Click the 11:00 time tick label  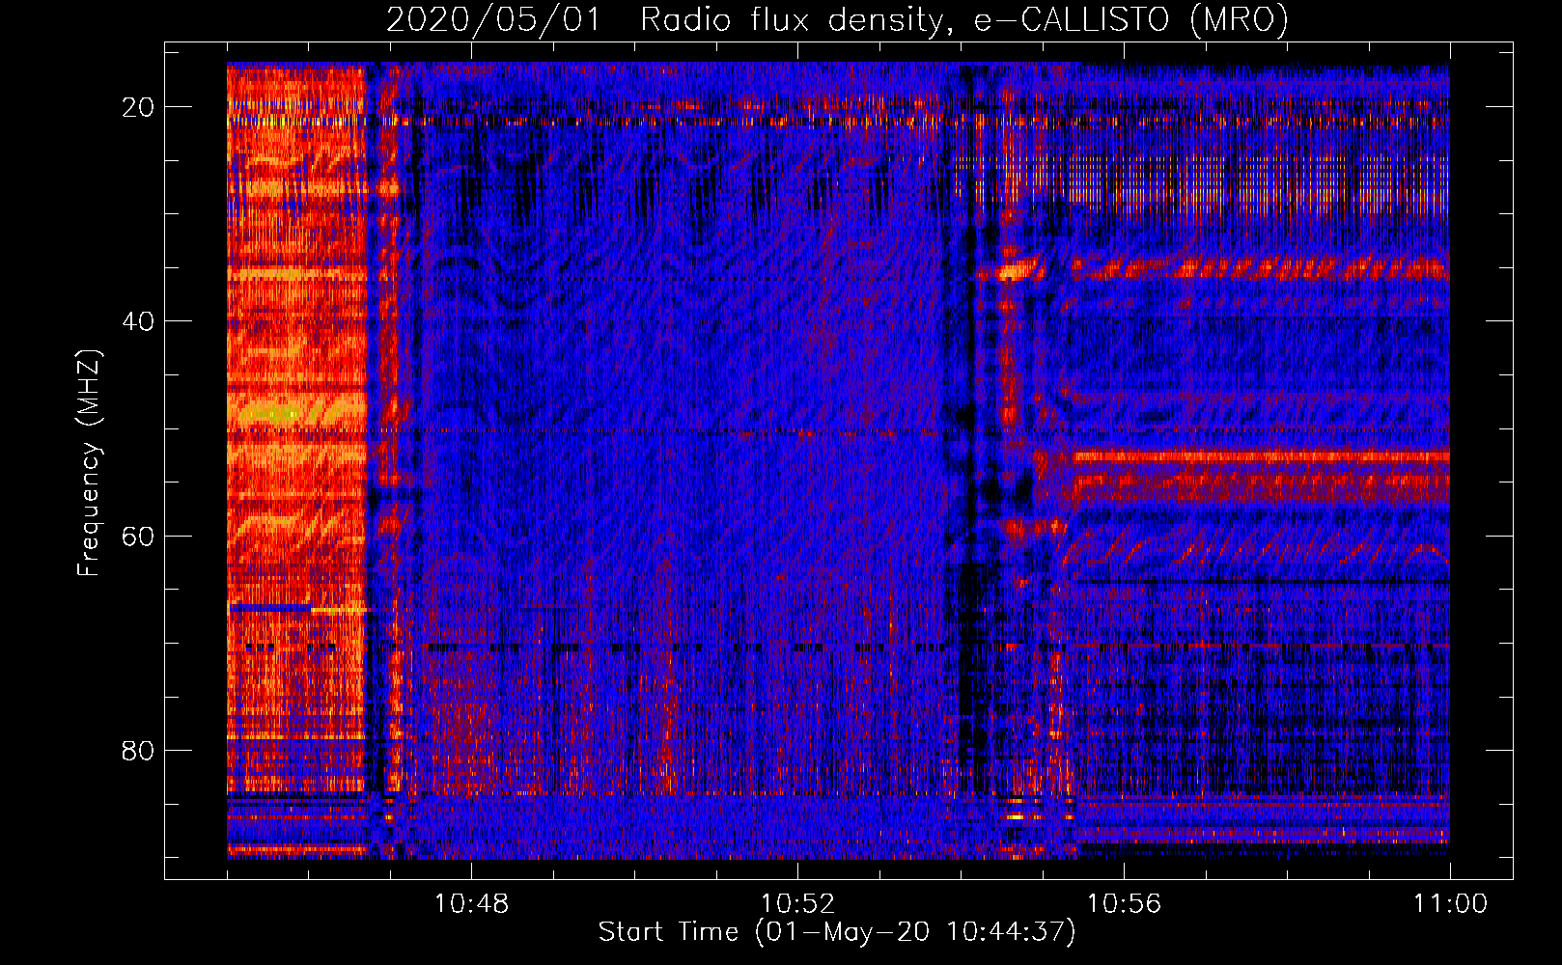(1450, 904)
